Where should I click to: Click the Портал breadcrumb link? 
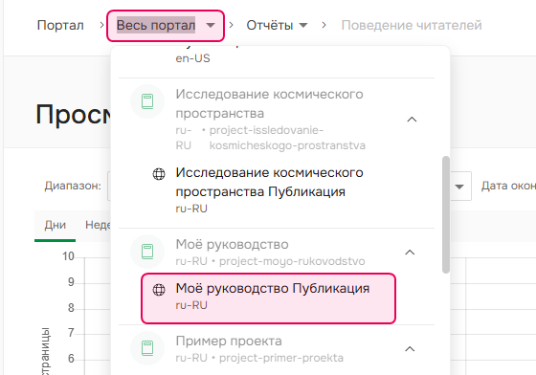[60, 25]
